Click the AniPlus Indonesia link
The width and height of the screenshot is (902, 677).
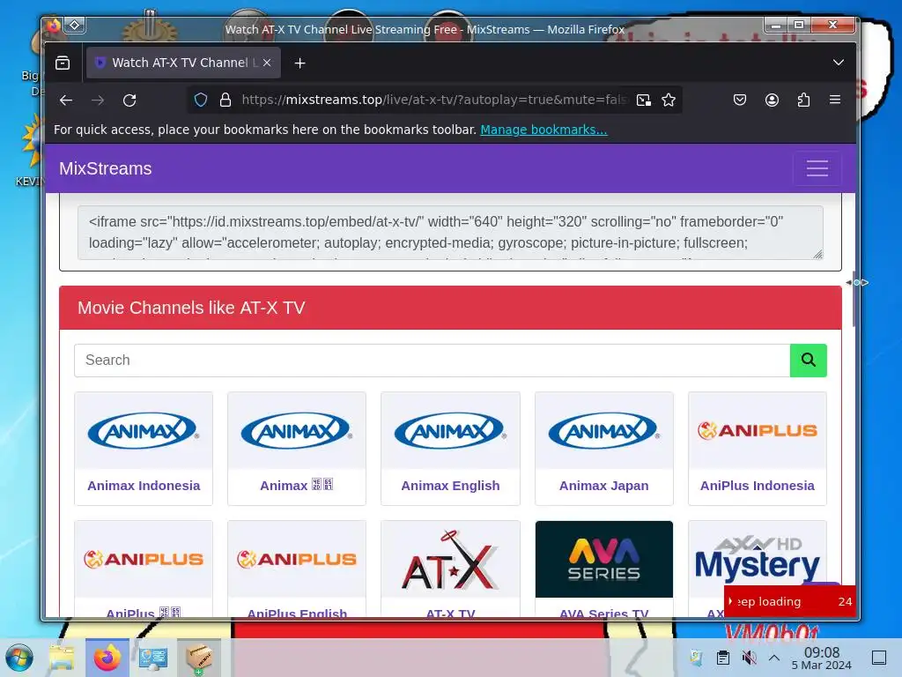pos(757,486)
